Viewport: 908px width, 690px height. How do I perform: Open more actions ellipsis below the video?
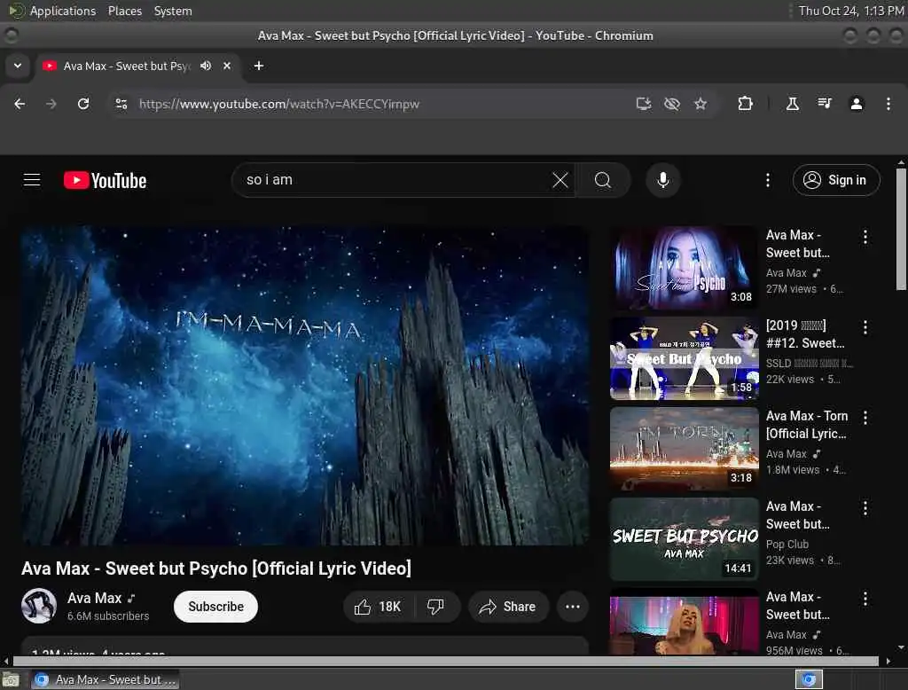tap(573, 607)
